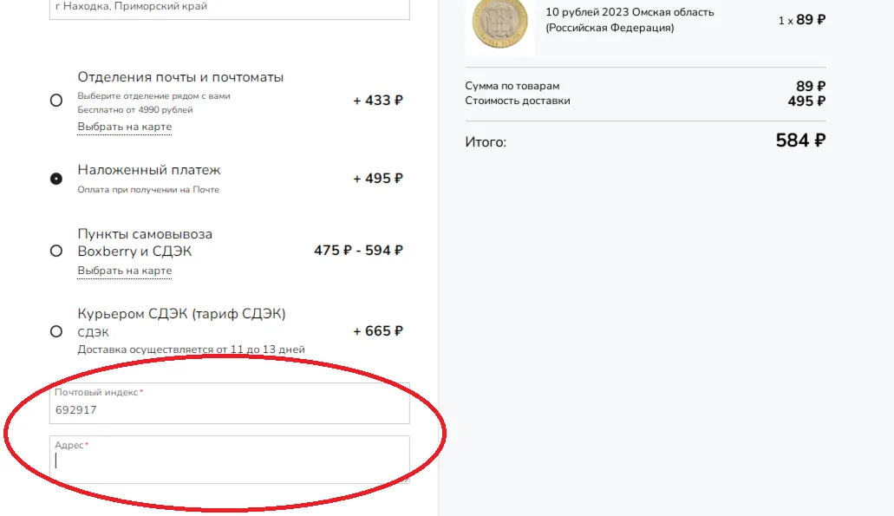Choose the Boxberry и СДЭК pickup radio button
This screenshot has width=894, height=516.
pyautogui.click(x=55, y=251)
